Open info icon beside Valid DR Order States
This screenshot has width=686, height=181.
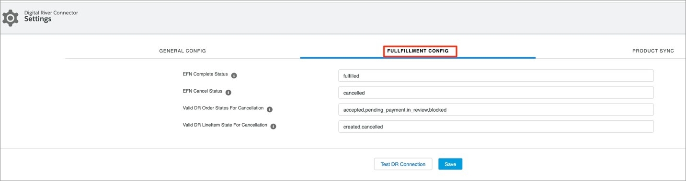pos(269,109)
